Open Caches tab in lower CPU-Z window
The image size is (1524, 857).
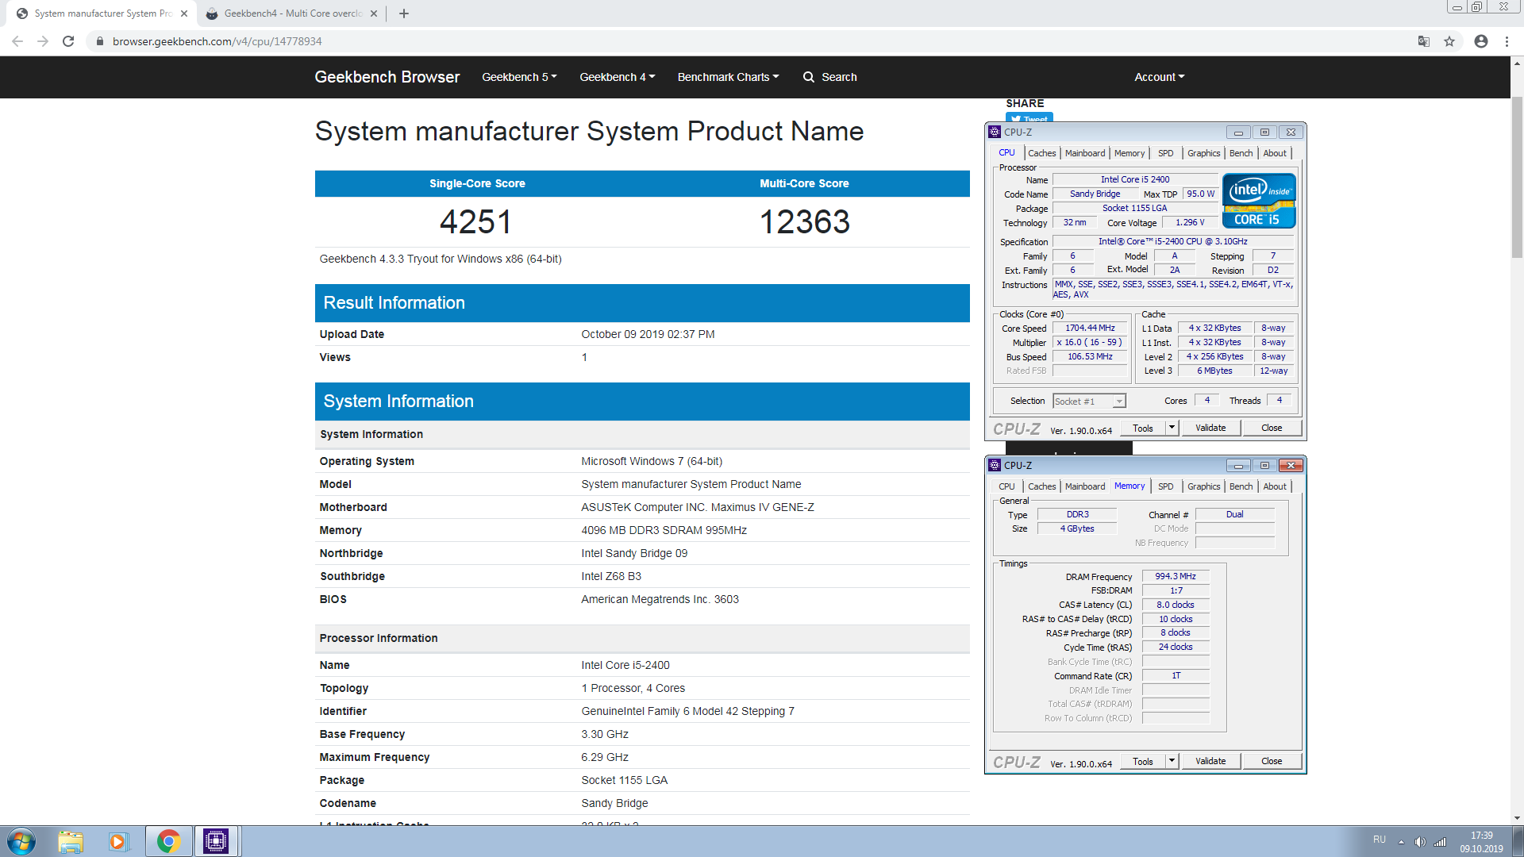[x=1041, y=486]
